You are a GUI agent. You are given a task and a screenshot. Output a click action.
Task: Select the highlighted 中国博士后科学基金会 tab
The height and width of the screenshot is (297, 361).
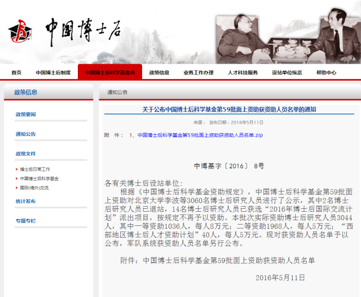pyautogui.click(x=109, y=72)
